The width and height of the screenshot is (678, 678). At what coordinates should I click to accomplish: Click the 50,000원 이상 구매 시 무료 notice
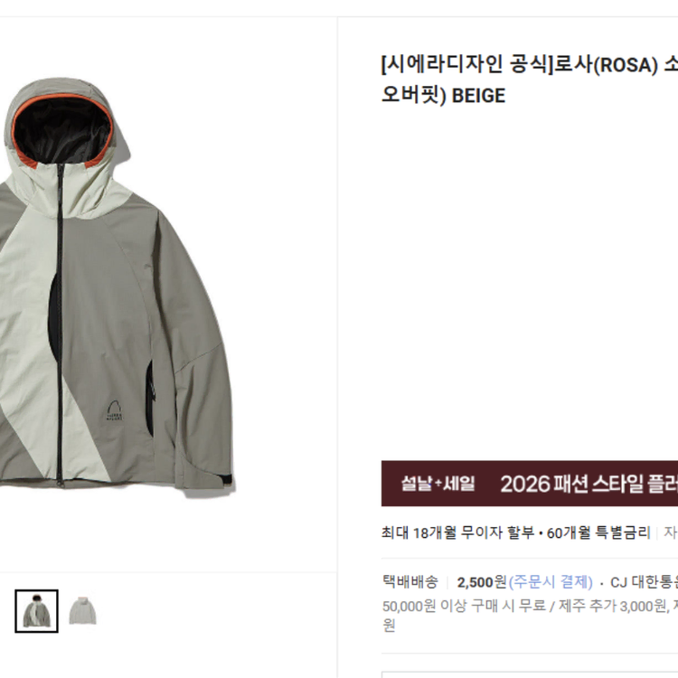(464, 606)
